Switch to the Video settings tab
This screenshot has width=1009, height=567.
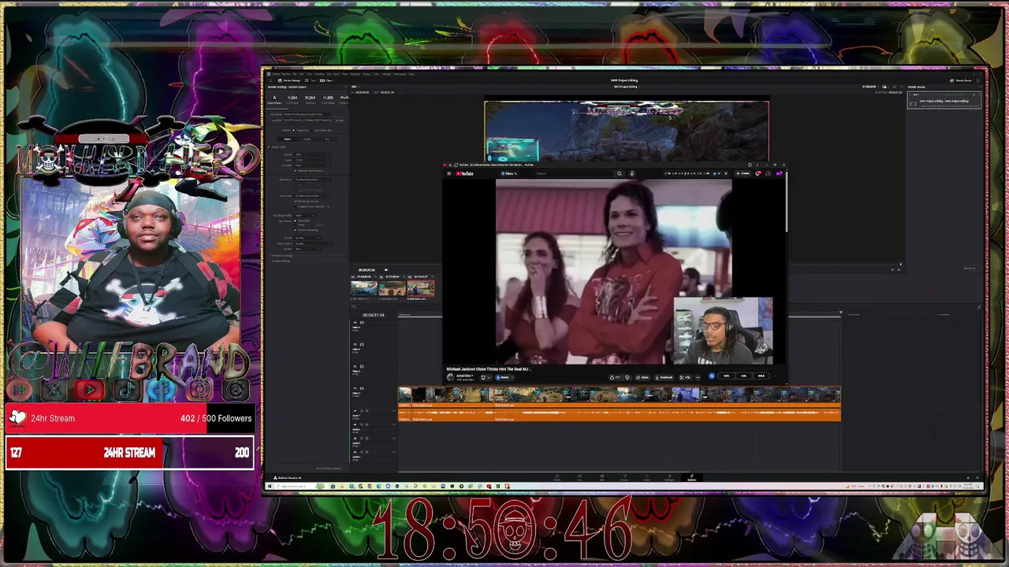[x=287, y=139]
